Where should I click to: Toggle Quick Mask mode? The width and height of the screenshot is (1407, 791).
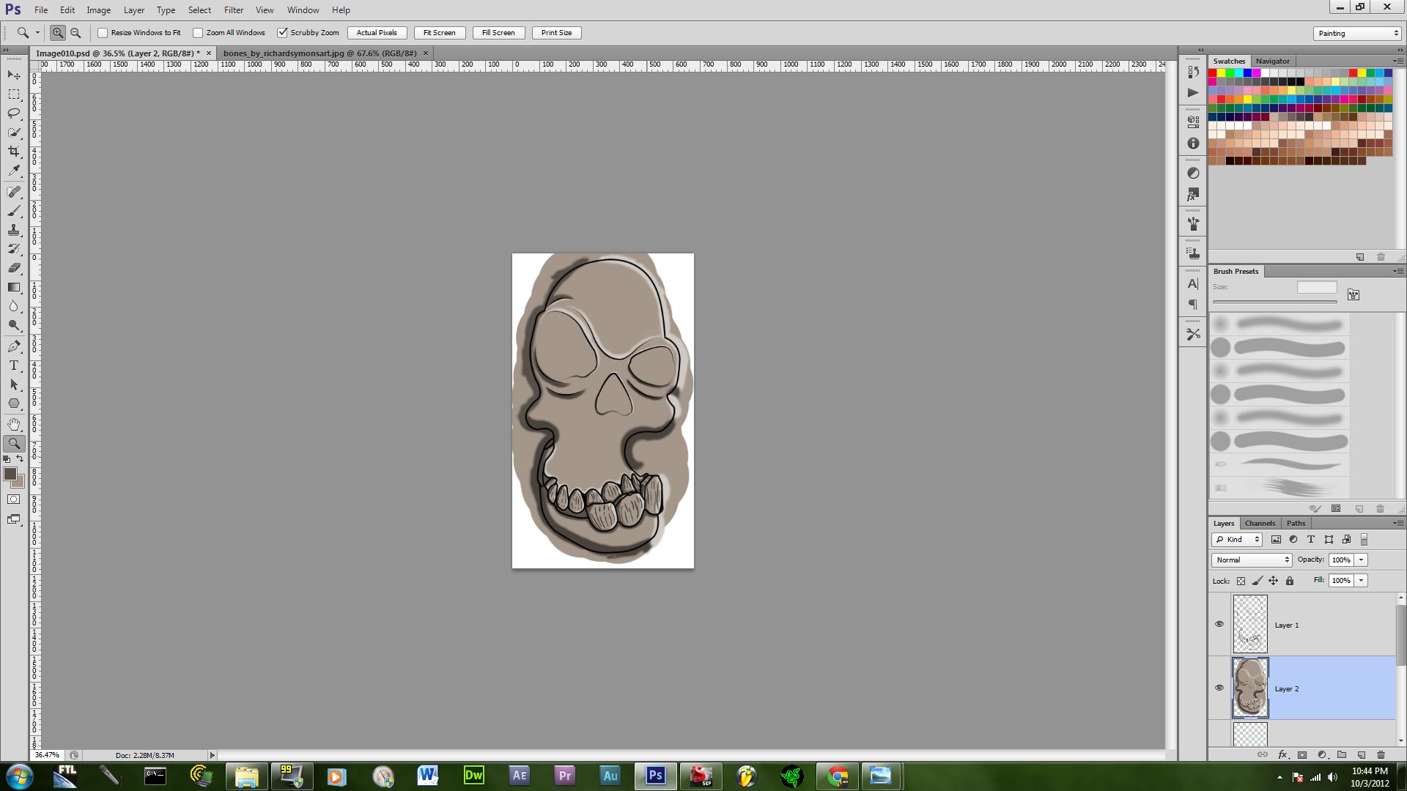[14, 500]
